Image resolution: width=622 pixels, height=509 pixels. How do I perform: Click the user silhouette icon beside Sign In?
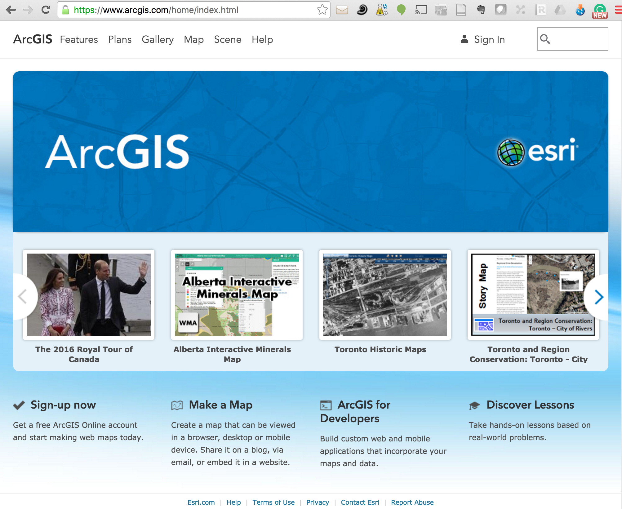pyautogui.click(x=464, y=39)
